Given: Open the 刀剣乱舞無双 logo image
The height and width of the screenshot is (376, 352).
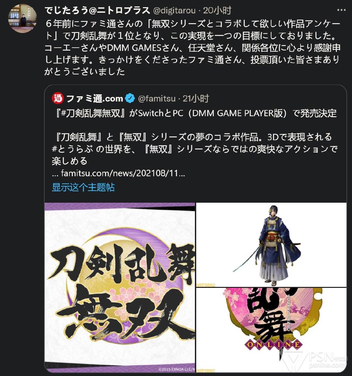Looking at the screenshot, I should pos(120,288).
